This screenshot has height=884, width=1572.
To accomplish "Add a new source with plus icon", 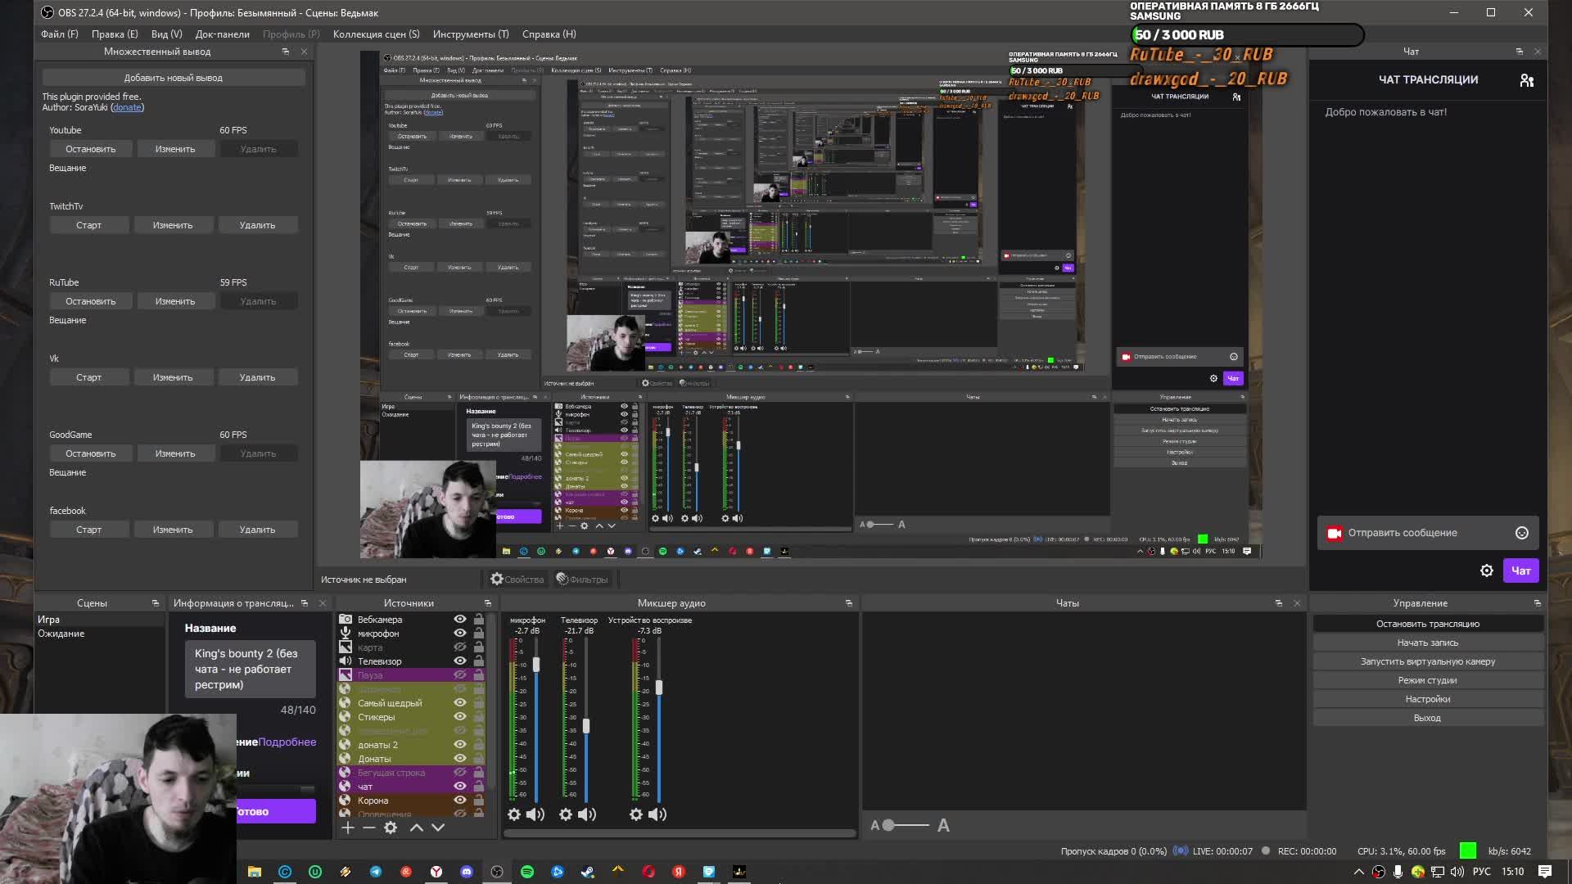I will pos(348,828).
